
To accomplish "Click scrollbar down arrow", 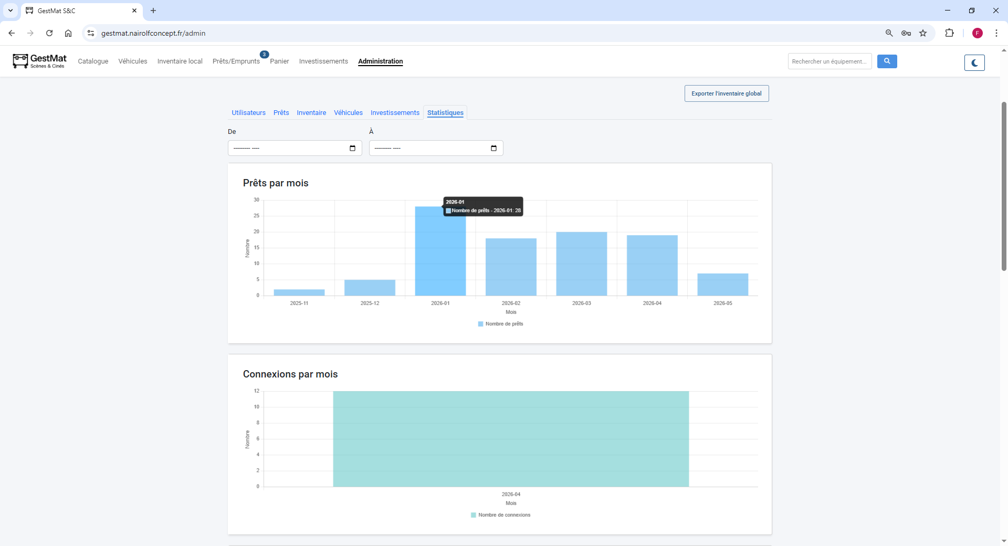I will pos(1004,541).
